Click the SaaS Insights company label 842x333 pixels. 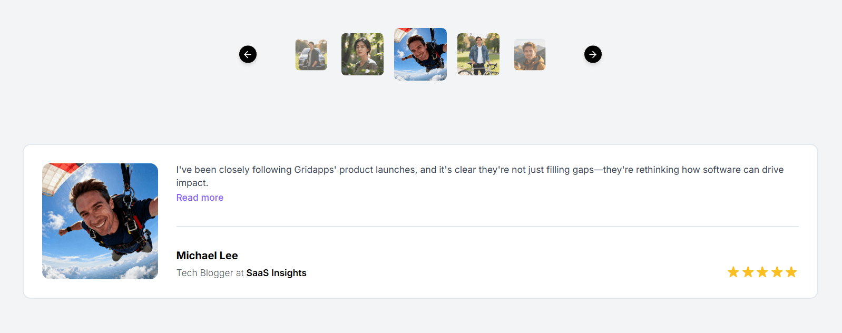point(276,273)
